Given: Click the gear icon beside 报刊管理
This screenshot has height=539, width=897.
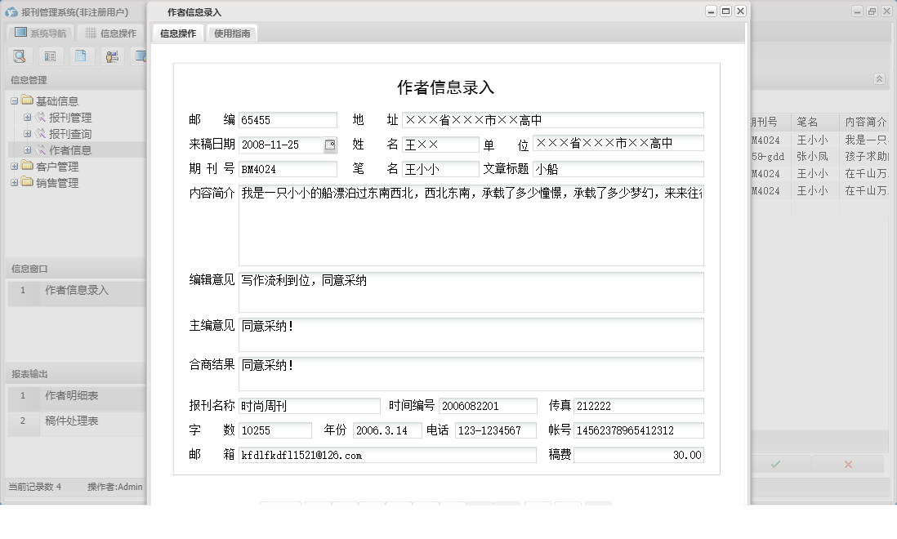Looking at the screenshot, I should (40, 117).
